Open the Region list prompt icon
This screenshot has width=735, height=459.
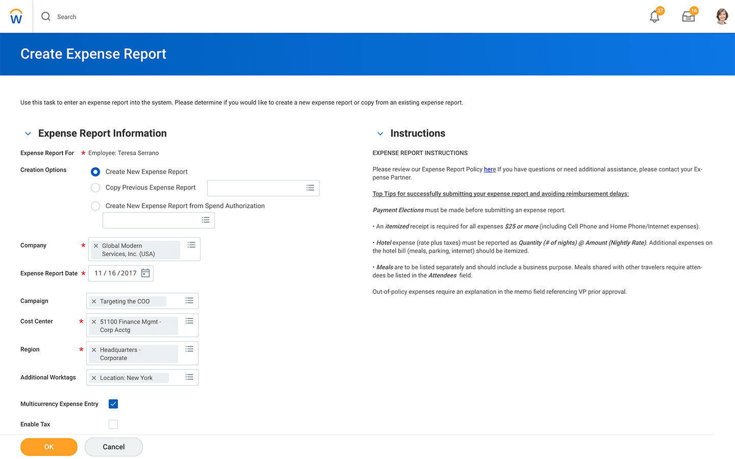click(189, 349)
